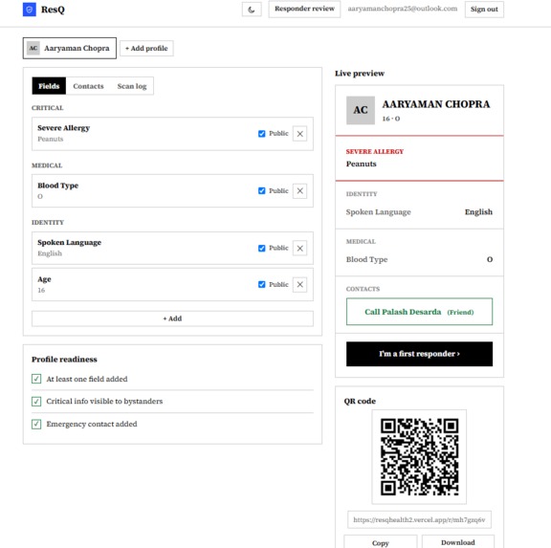Click the + Add field button
The image size is (551, 548).
coord(172,318)
